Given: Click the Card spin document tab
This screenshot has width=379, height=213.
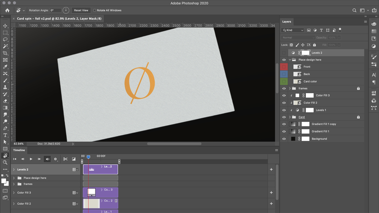Looking at the screenshot, I should coord(59,18).
